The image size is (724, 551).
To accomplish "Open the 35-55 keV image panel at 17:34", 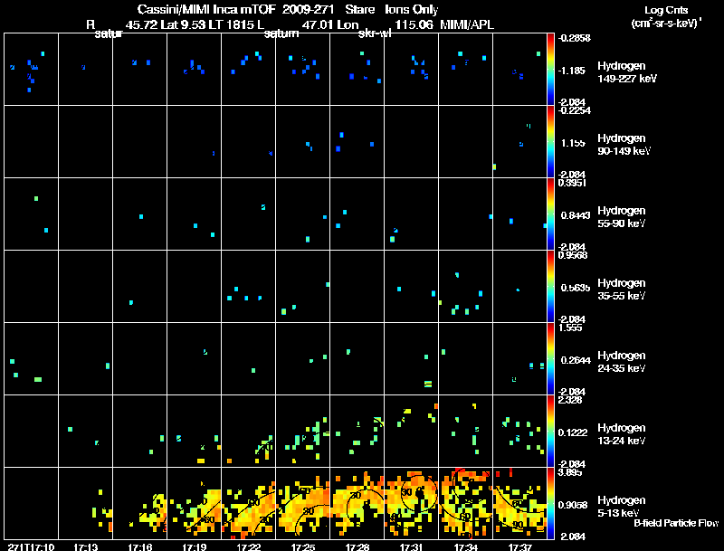I will point(466,286).
